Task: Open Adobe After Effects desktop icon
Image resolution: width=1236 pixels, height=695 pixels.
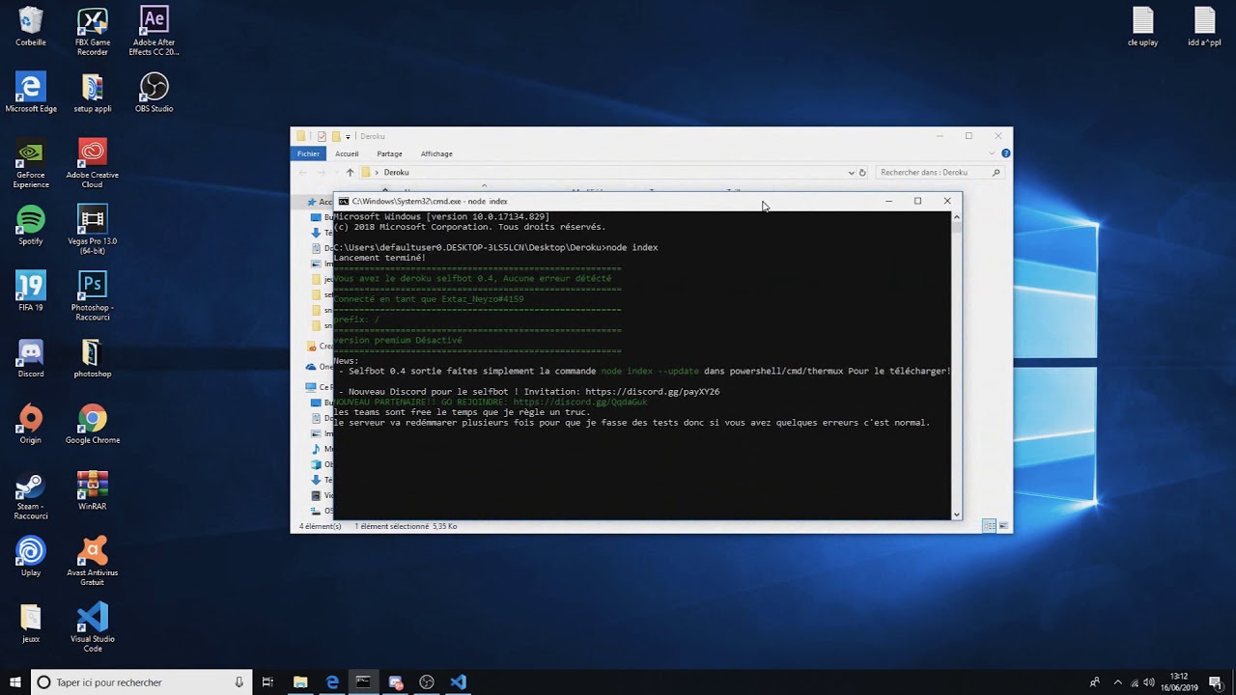Action: [x=154, y=21]
